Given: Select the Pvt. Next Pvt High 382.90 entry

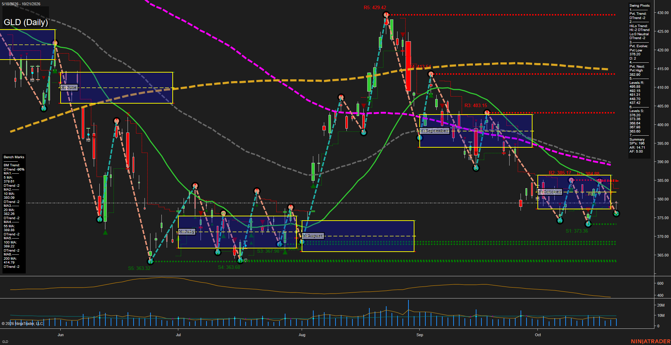Looking at the screenshot, I should [637, 70].
